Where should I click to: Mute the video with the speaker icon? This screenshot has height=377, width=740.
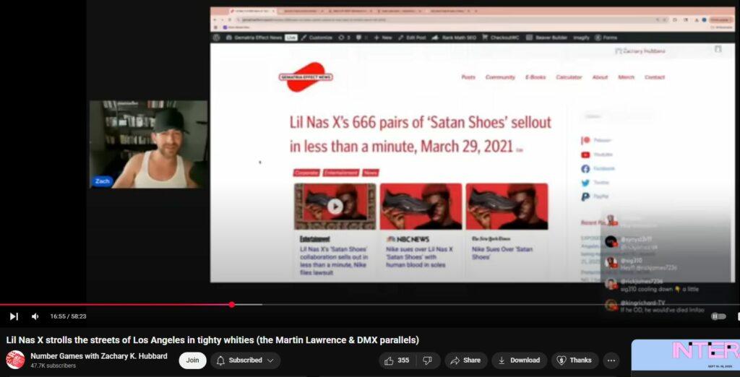pyautogui.click(x=35, y=316)
